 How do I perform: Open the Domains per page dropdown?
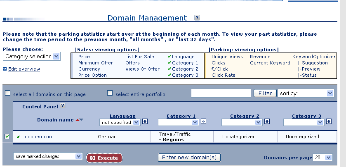click(x=322, y=158)
